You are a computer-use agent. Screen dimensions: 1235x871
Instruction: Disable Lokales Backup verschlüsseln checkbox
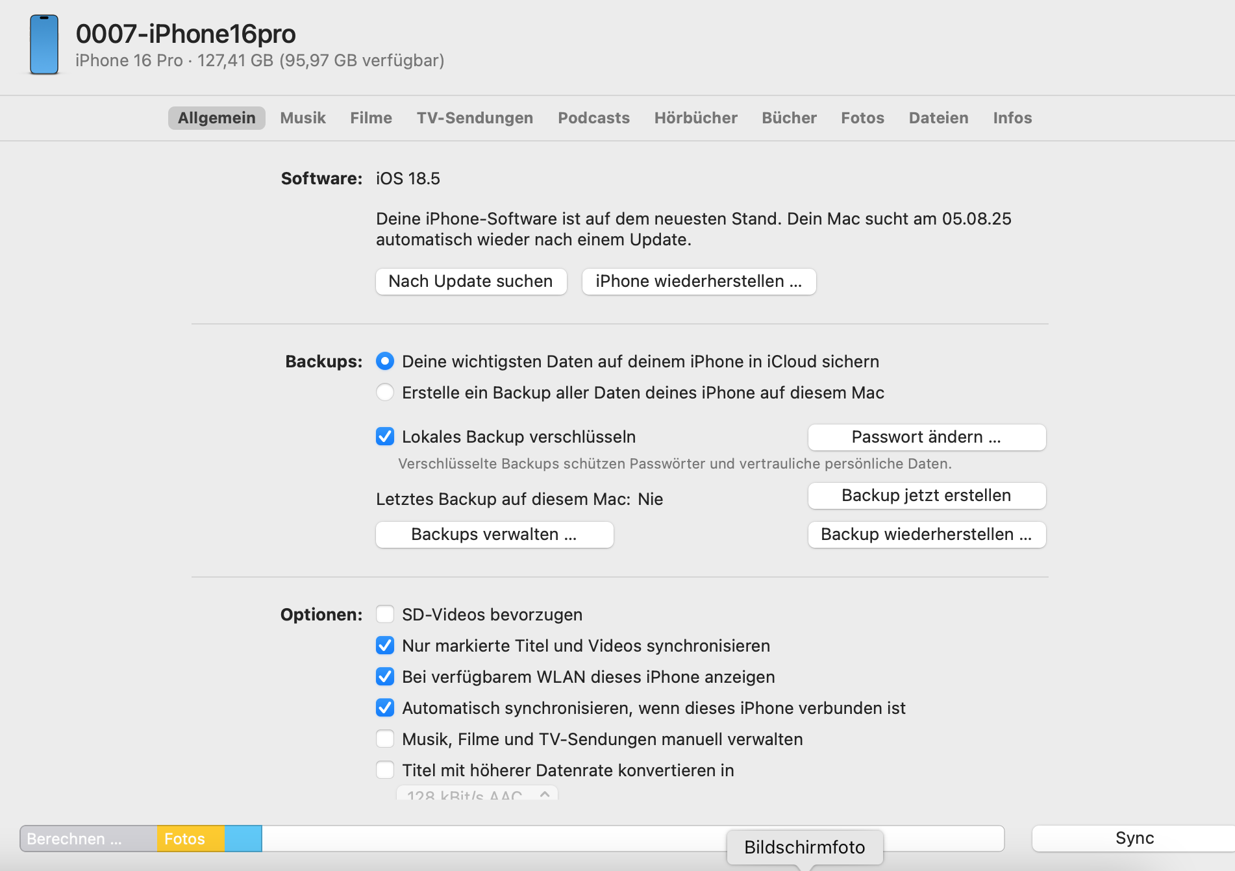click(385, 437)
